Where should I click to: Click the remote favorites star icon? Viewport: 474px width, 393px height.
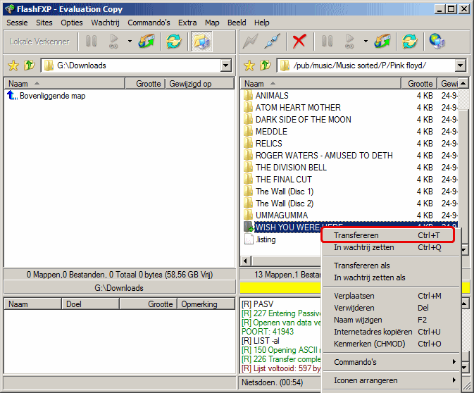(249, 65)
